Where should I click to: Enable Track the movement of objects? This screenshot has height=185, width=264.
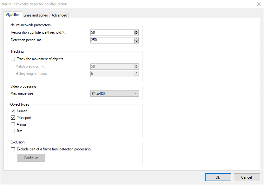13,59
